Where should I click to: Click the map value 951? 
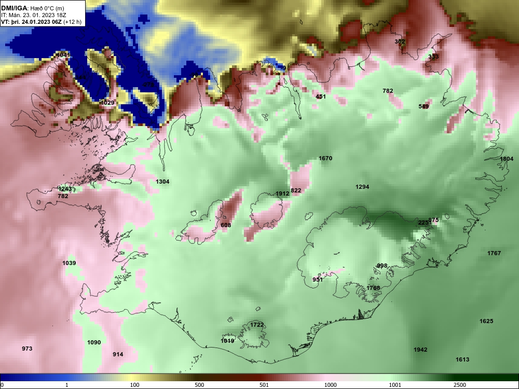pyautogui.click(x=318, y=280)
